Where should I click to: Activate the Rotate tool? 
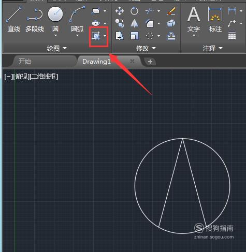(x=134, y=11)
